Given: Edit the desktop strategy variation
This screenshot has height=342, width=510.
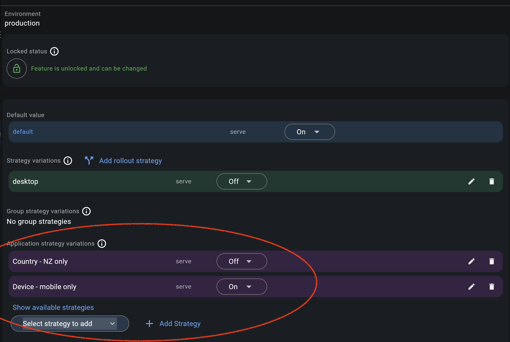Looking at the screenshot, I should [471, 181].
